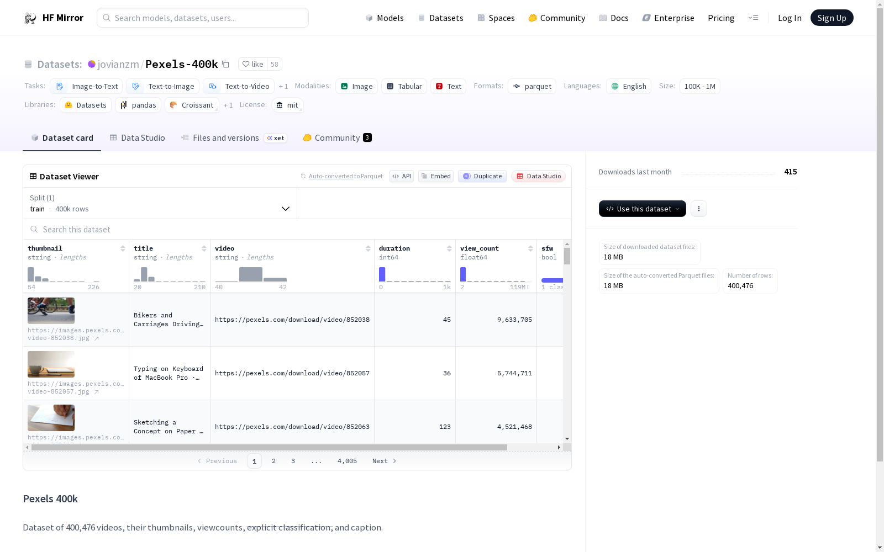Open the Pricing page link
The width and height of the screenshot is (884, 552).
[721, 18]
